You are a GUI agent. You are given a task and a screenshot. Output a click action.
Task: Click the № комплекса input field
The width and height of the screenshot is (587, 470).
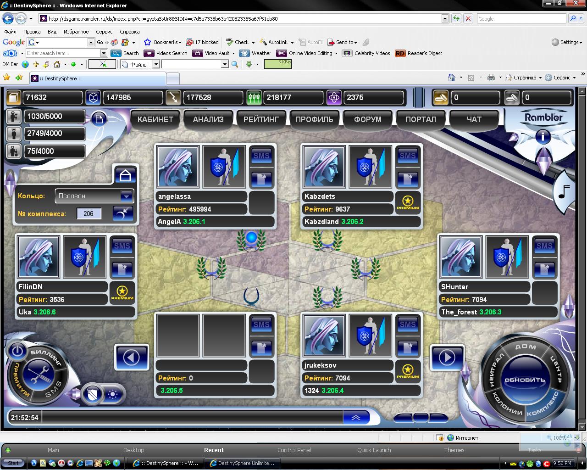tap(89, 213)
